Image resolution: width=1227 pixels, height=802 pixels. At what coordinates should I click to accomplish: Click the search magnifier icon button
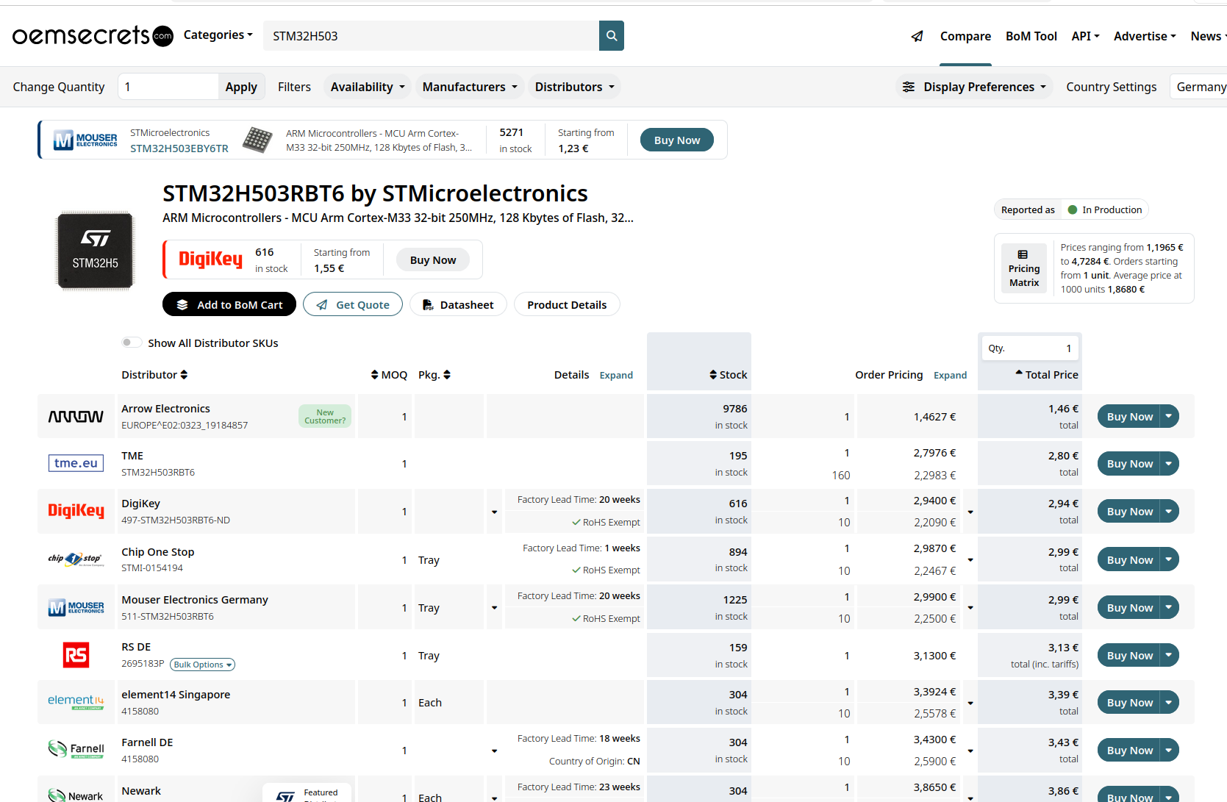pyautogui.click(x=611, y=36)
